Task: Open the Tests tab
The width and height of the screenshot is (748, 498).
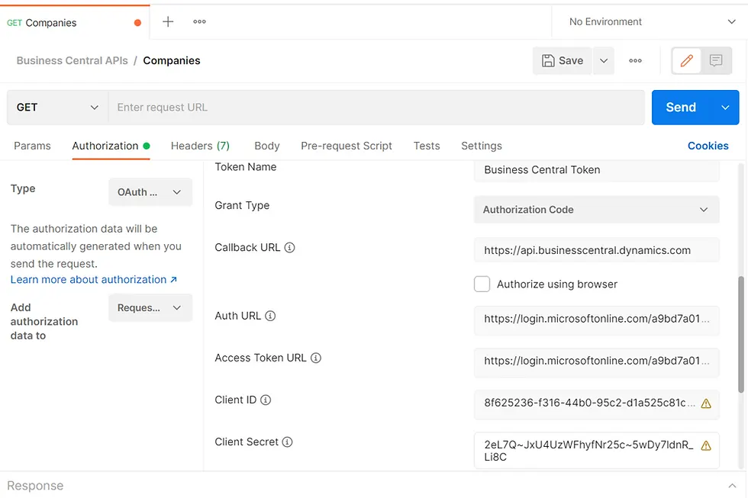Action: 427,146
